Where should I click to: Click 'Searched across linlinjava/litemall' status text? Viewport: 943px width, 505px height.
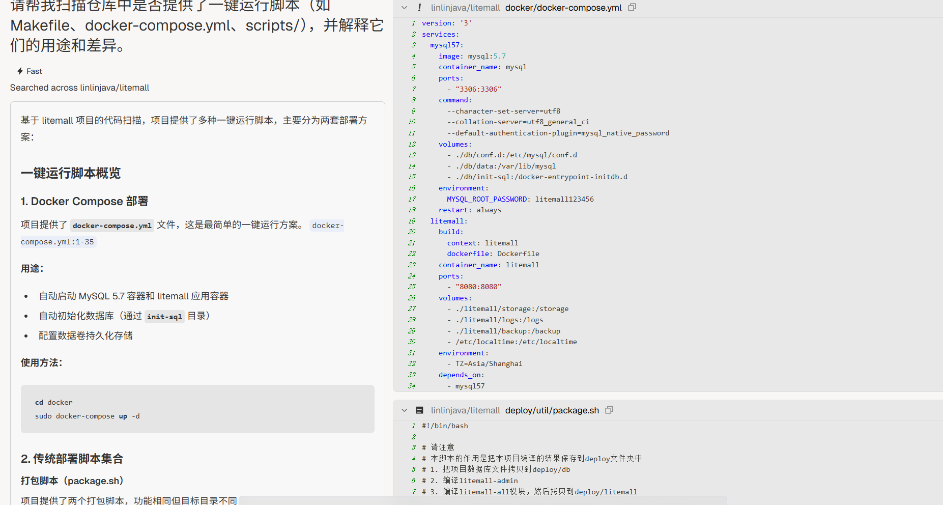(x=79, y=88)
